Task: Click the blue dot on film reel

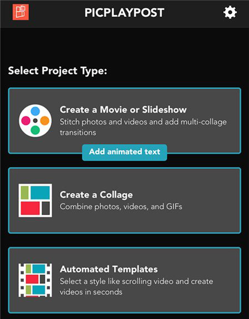Action: (35, 111)
